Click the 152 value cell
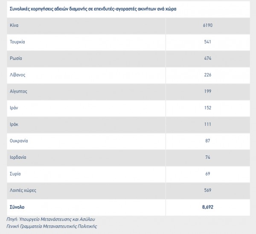Screen dimensions: 256x234 click(207, 108)
